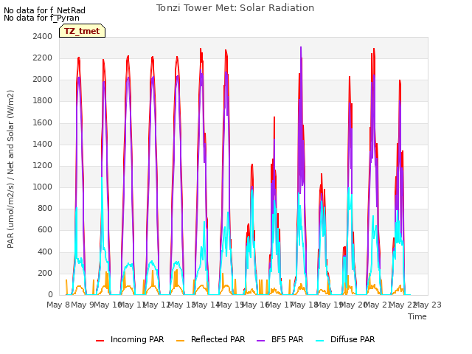Viewport: 472px width, 354px height.
Task: Click the y-axis tick value 1200
Action: pos(43,165)
